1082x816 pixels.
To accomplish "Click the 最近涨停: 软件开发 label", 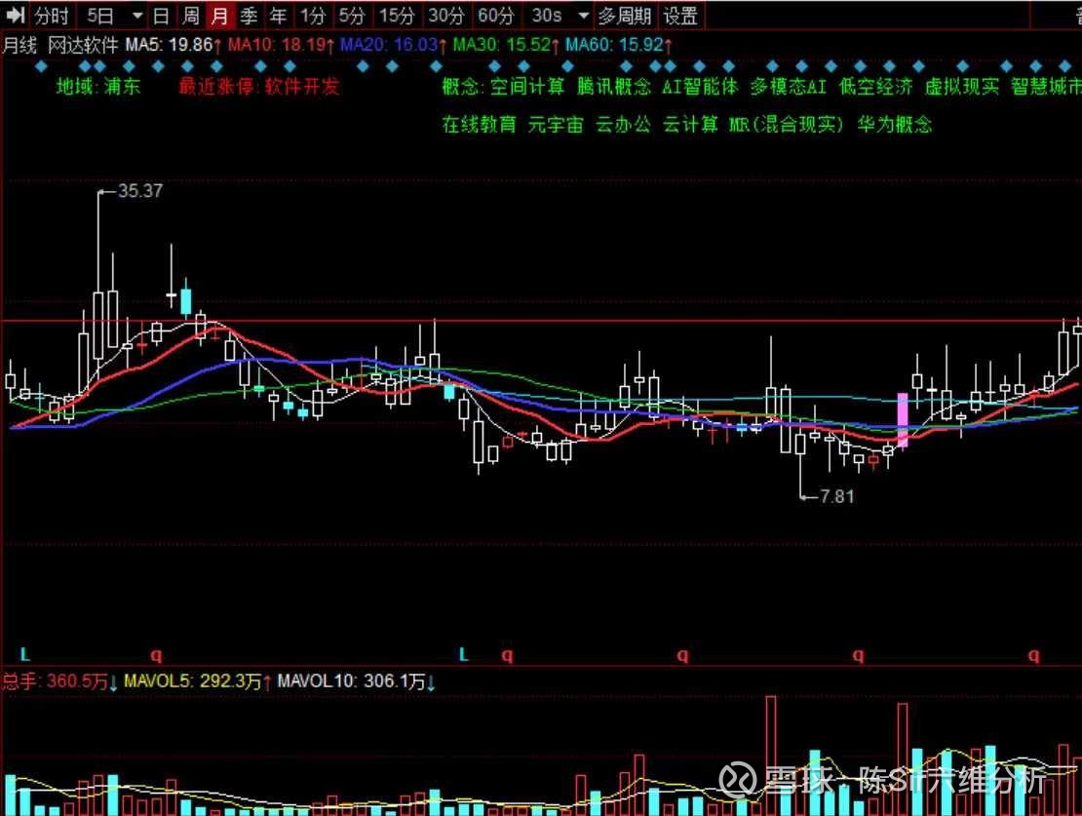I will [258, 87].
